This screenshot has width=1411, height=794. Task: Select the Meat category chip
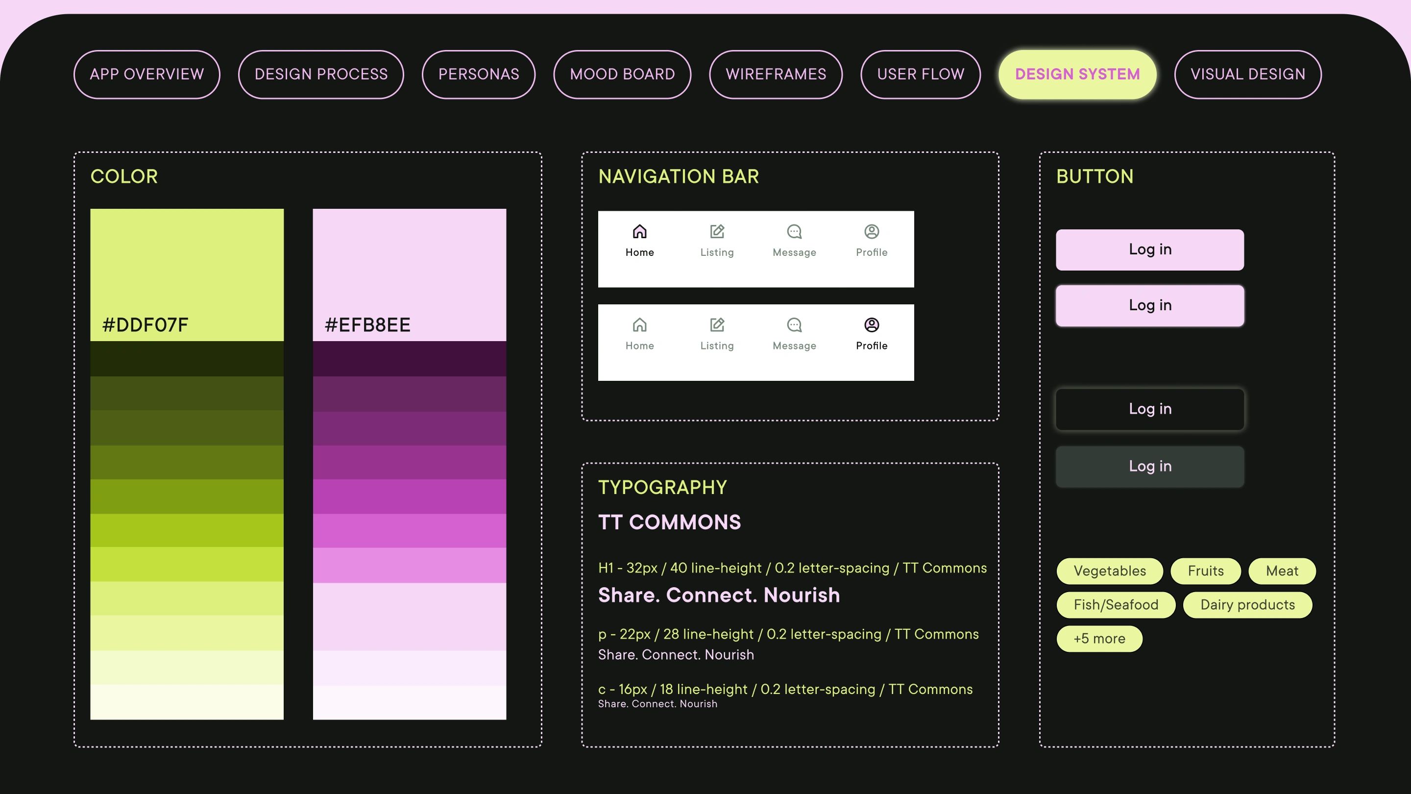pyautogui.click(x=1282, y=571)
